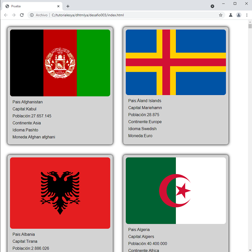The height and width of the screenshot is (252, 252).
Task: Click the tab search dropdown circle icon
Action: click(x=212, y=6)
